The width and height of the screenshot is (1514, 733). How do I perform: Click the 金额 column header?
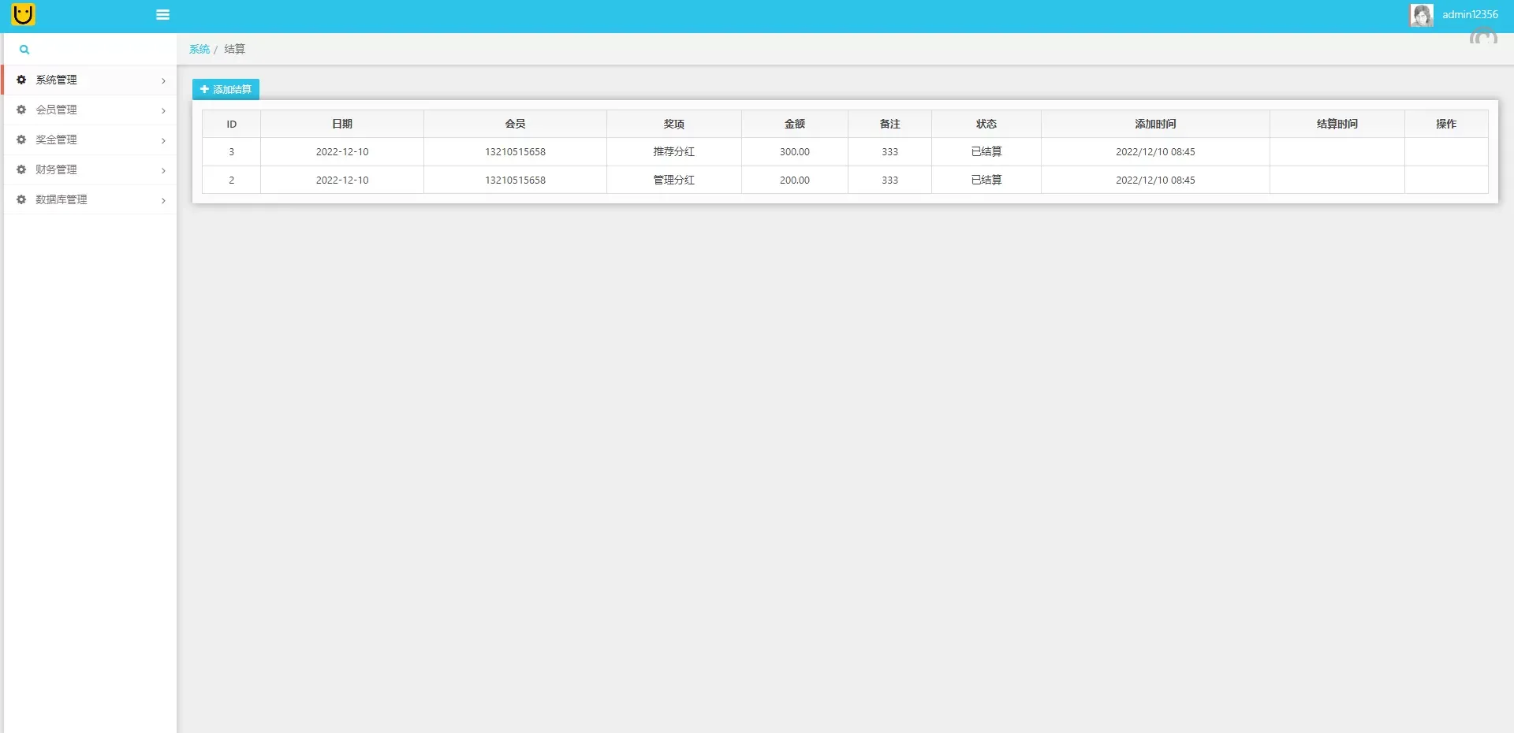[795, 124]
